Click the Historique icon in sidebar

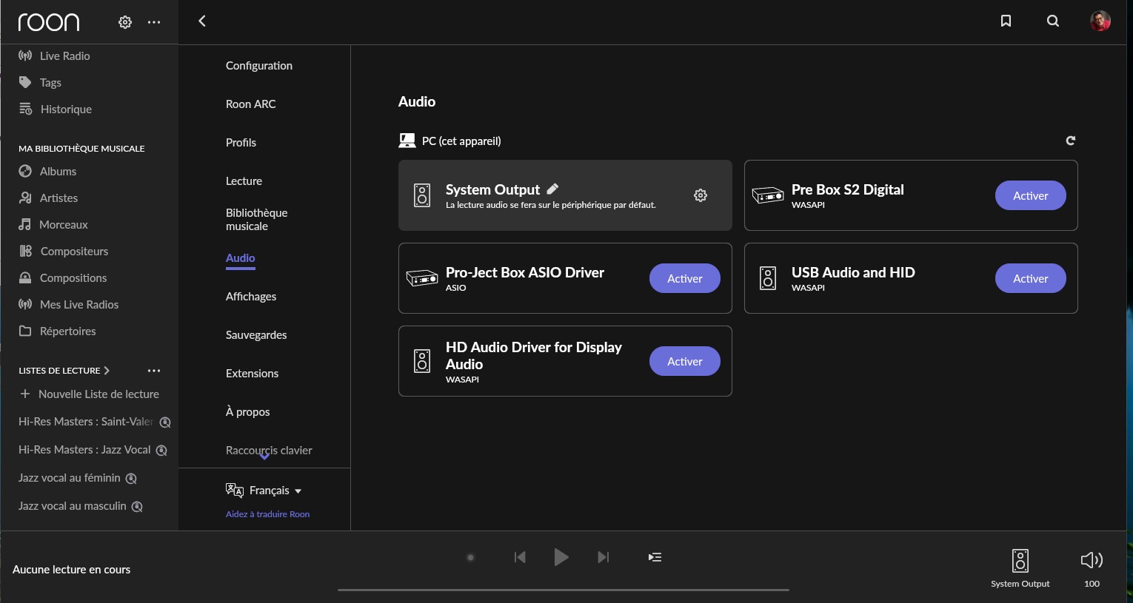[x=25, y=109]
